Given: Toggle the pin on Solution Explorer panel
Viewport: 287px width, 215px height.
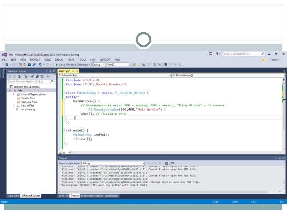Looking at the screenshot, I should 50,71.
